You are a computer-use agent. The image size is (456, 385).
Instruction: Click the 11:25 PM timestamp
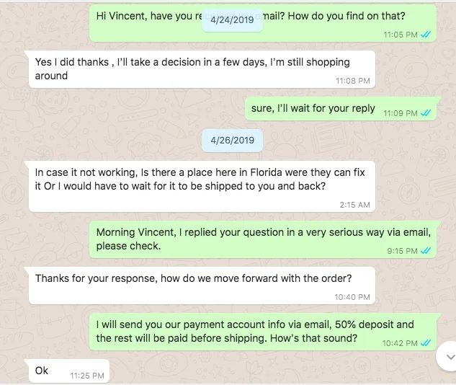(x=87, y=376)
